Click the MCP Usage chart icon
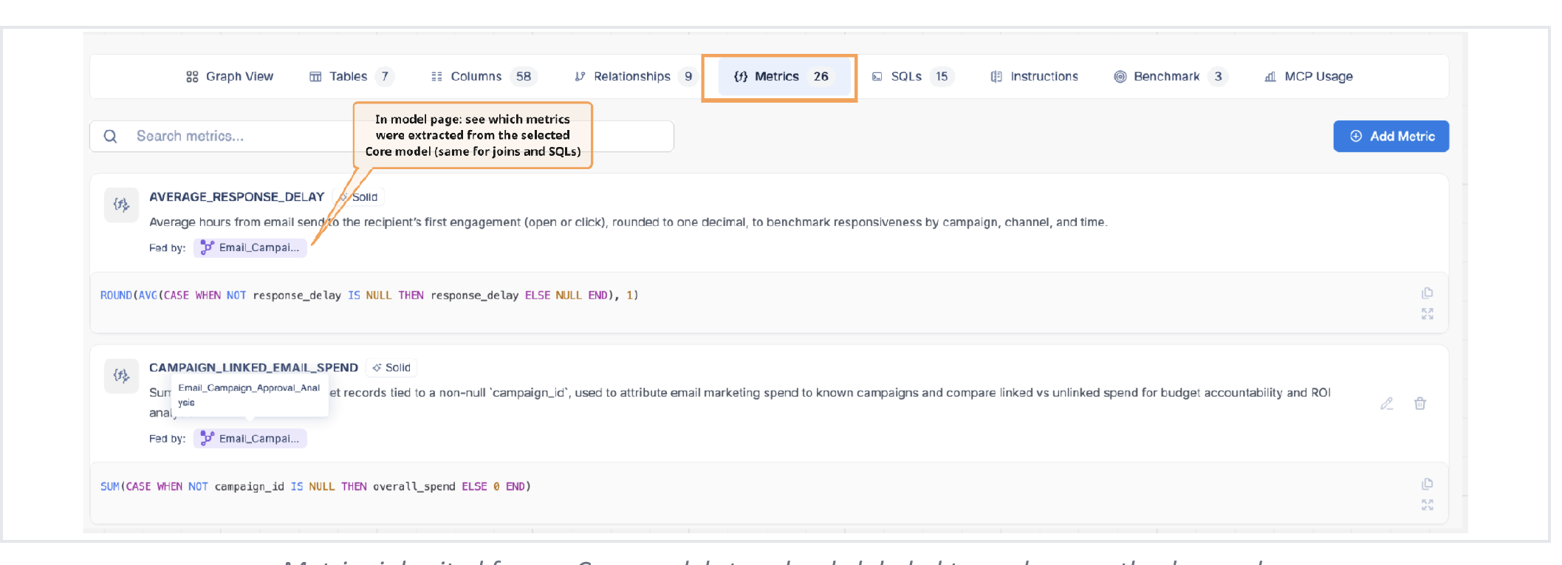1562x565 pixels. click(1270, 77)
